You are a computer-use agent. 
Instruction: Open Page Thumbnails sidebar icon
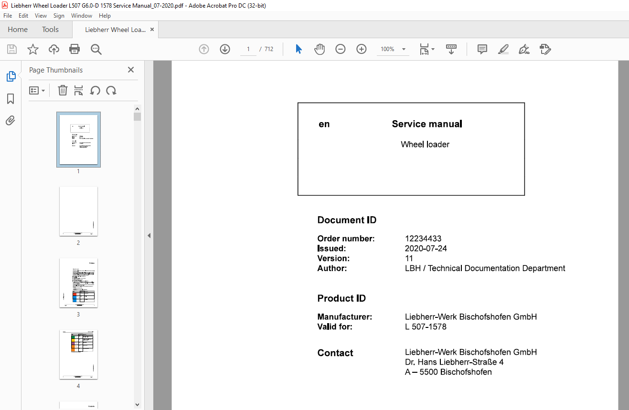[x=11, y=76]
